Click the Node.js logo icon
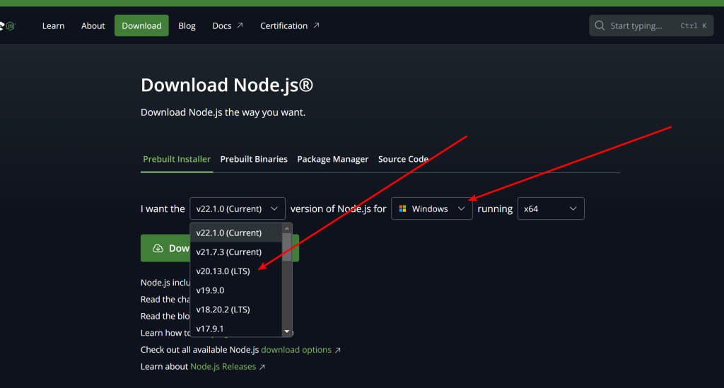This screenshot has width=724, height=388. 8,26
